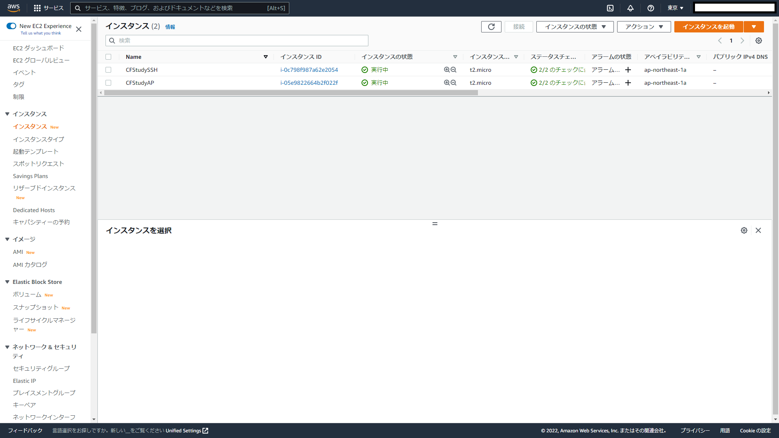
Task: Open the notifications bell
Action: click(631, 8)
